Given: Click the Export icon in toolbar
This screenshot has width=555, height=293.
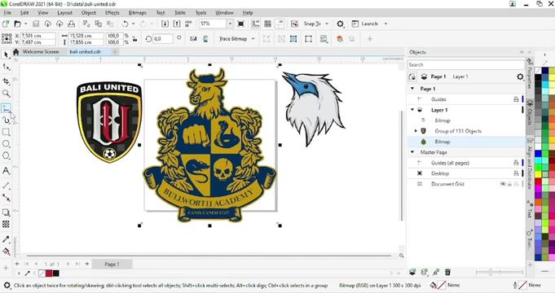Looking at the screenshot, I should (x=177, y=24).
